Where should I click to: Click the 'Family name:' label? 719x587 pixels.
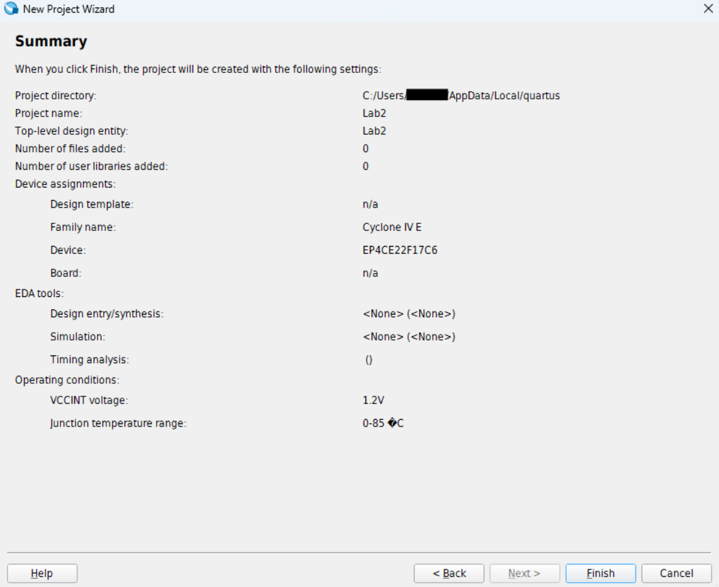[83, 227]
